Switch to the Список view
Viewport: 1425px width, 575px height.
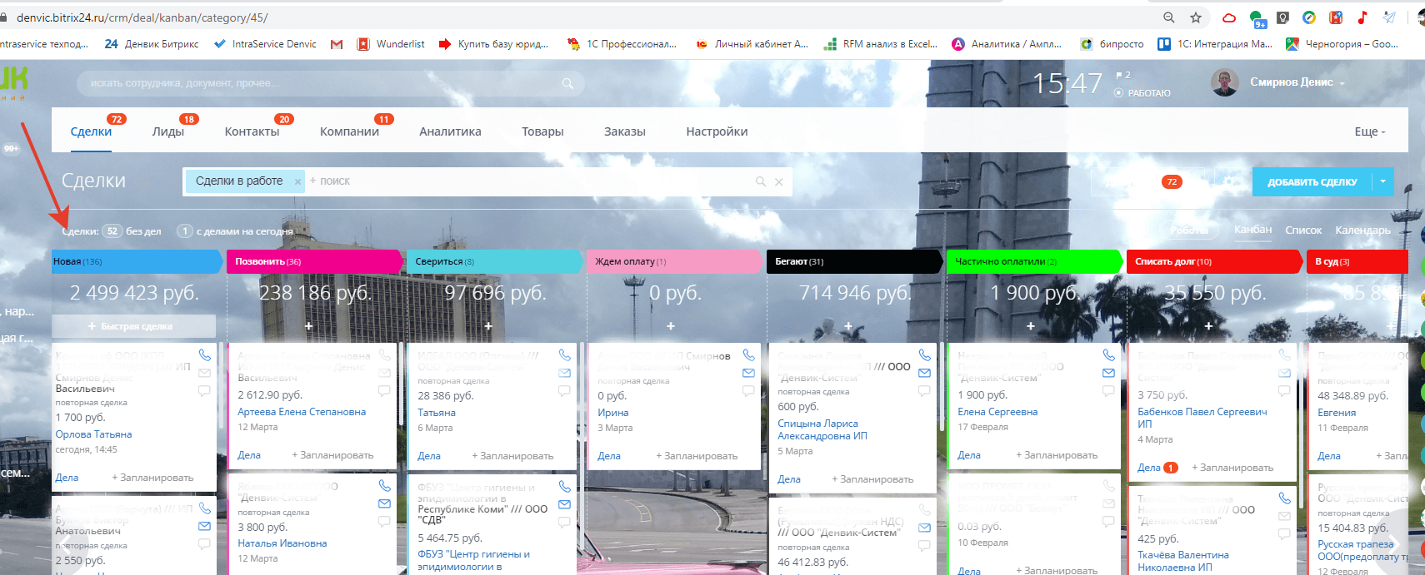(x=1302, y=230)
